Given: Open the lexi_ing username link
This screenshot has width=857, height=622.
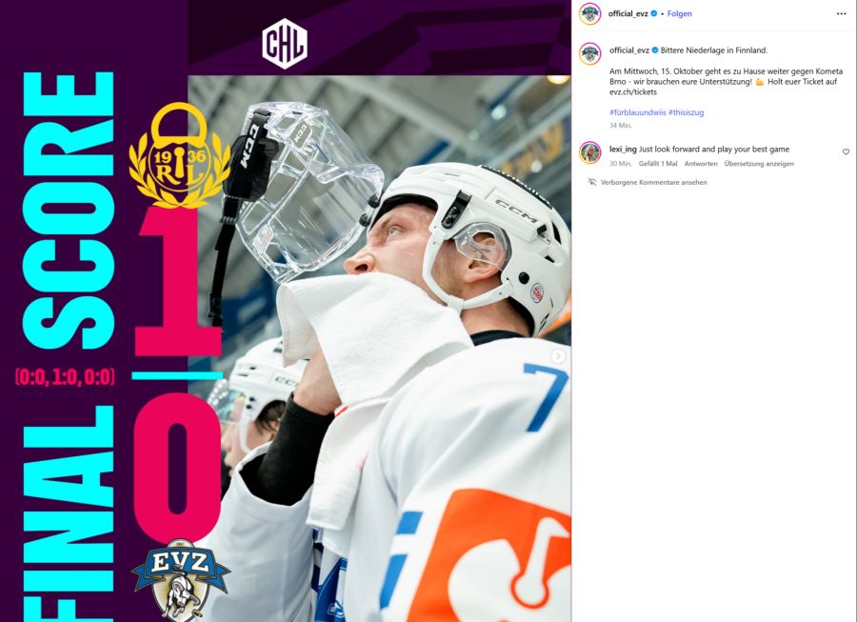Looking at the screenshot, I should [x=623, y=150].
